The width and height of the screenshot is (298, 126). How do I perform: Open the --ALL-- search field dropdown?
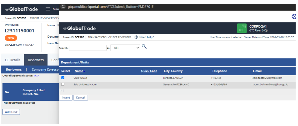click(125, 48)
